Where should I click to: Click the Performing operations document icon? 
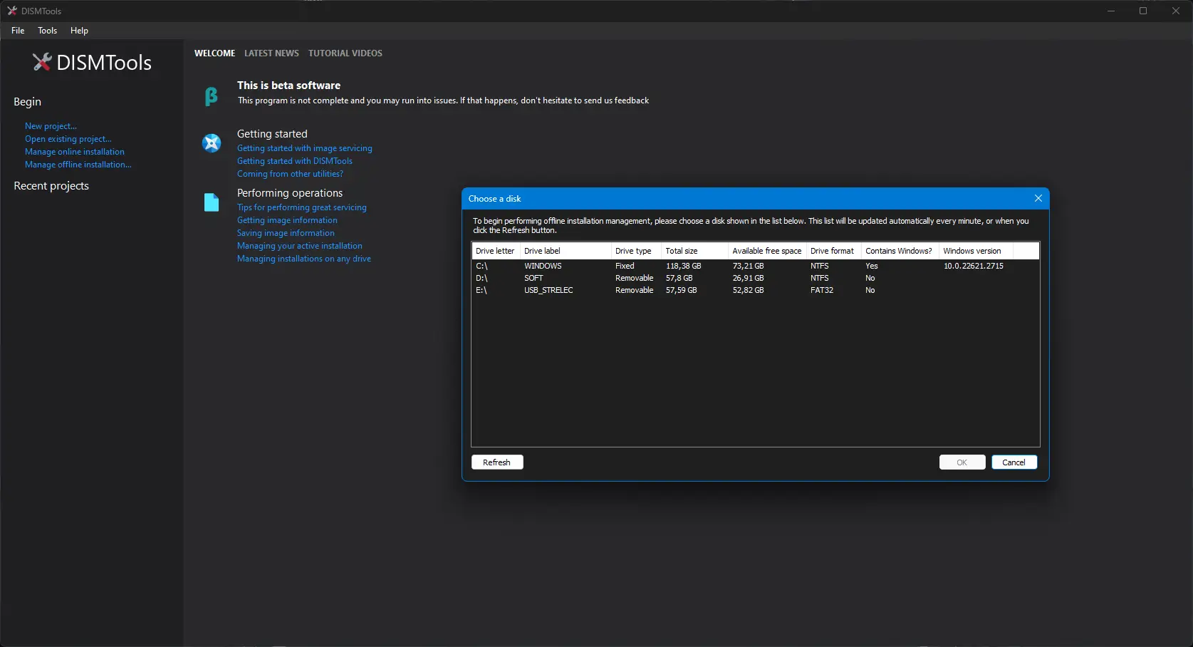[x=212, y=202]
